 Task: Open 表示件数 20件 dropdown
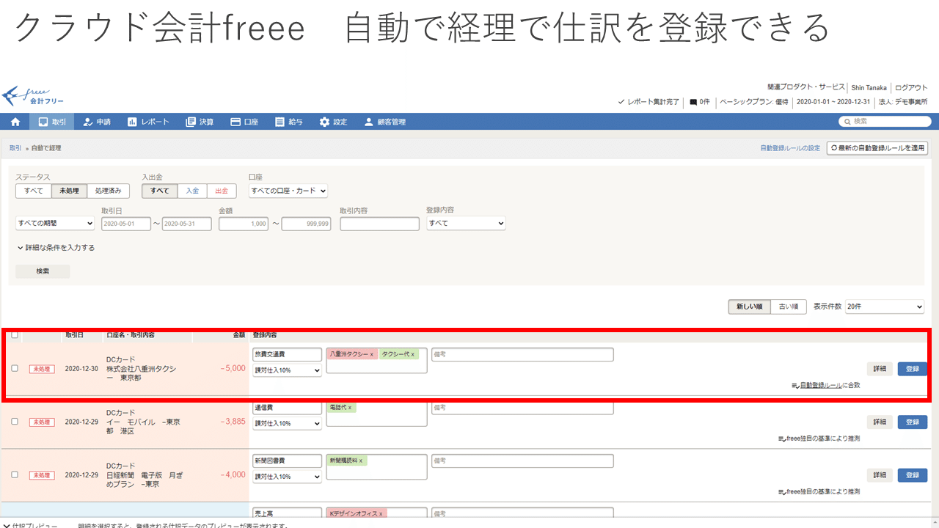(x=885, y=307)
